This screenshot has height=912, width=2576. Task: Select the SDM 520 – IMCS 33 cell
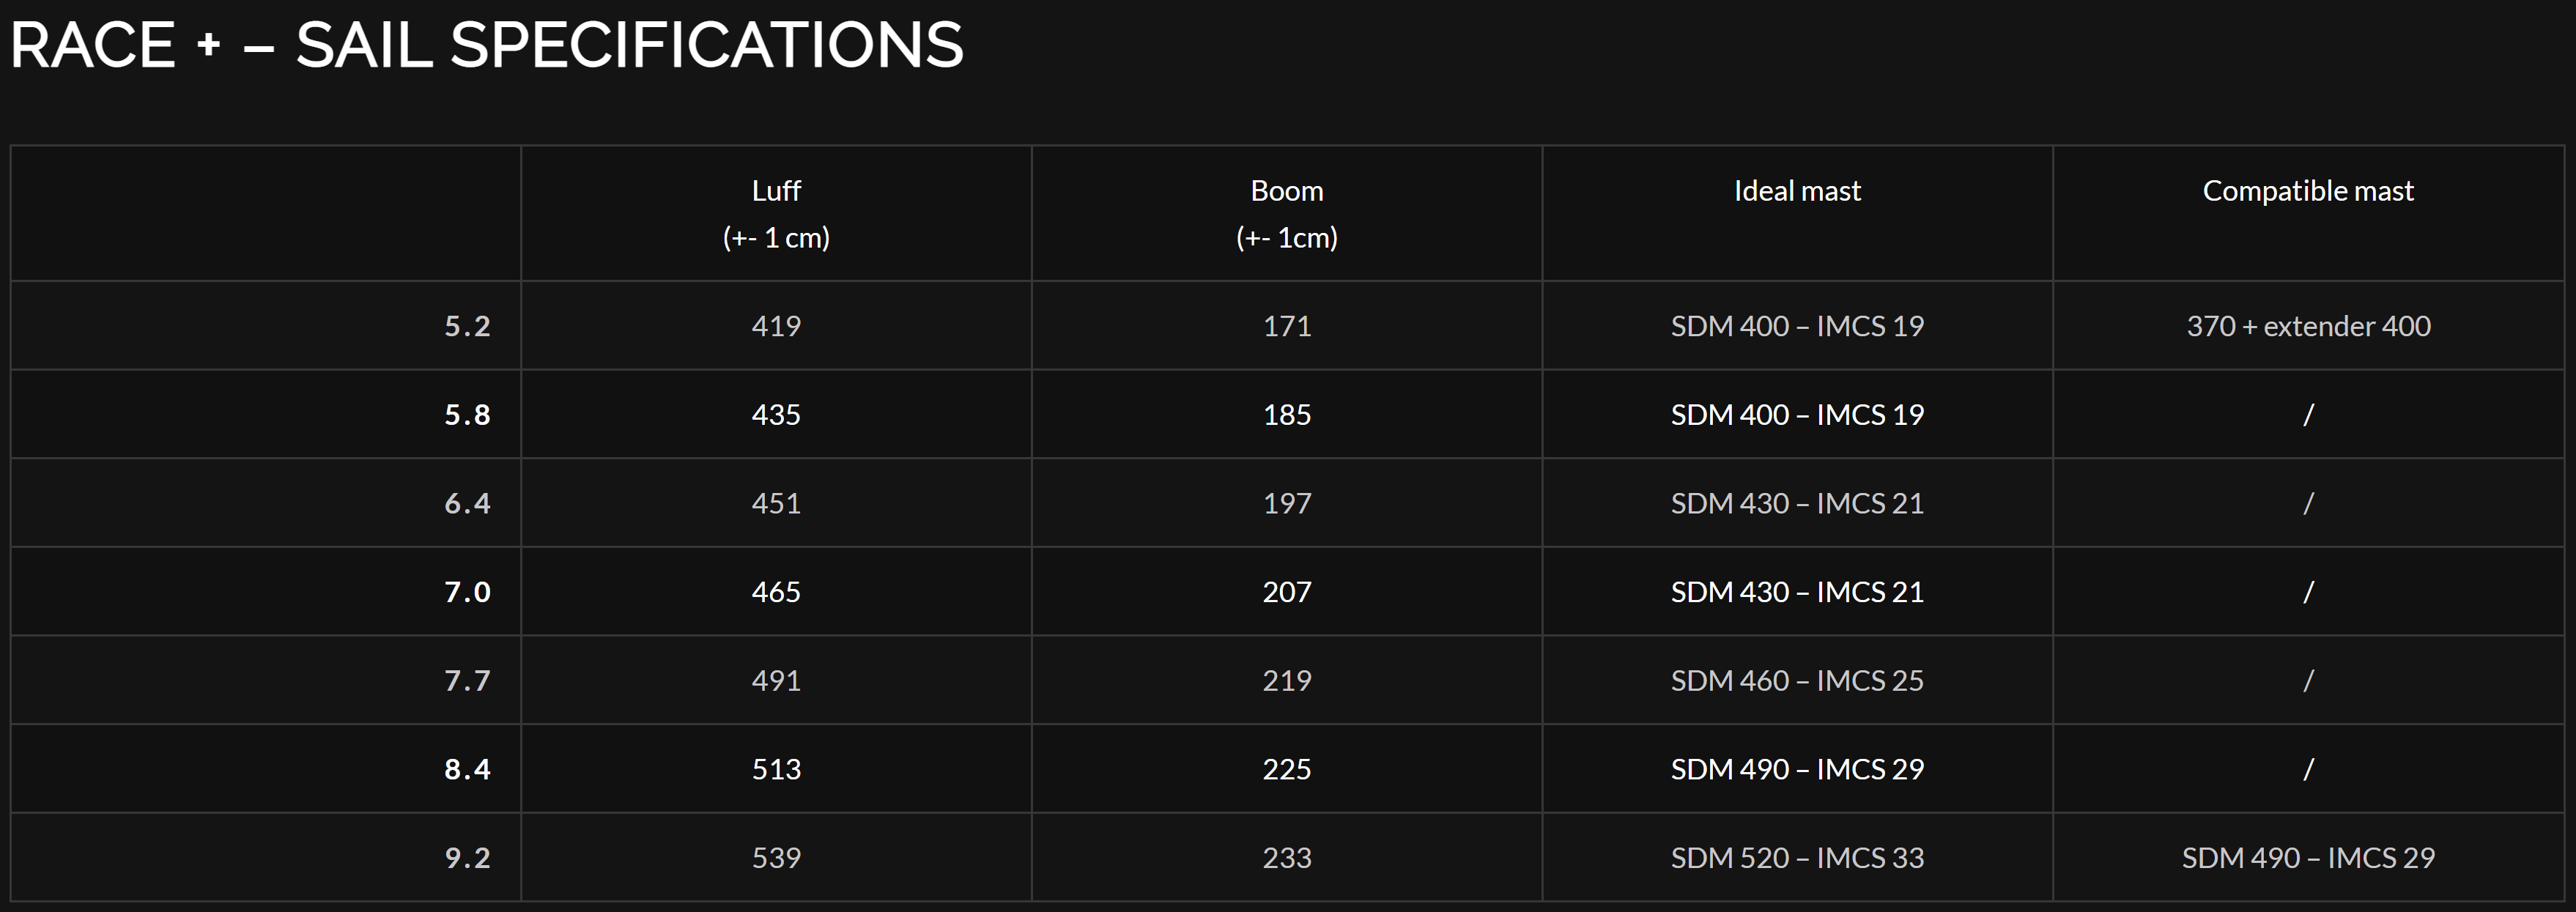1797,857
